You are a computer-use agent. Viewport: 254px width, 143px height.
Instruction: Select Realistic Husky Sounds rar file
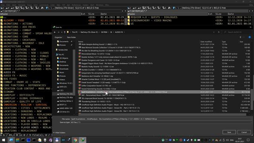(98, 66)
